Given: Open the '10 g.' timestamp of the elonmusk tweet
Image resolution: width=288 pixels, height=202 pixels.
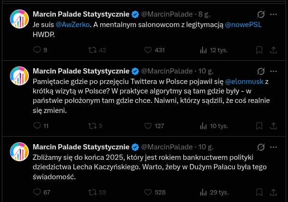Looking at the screenshot, I should tap(205, 71).
